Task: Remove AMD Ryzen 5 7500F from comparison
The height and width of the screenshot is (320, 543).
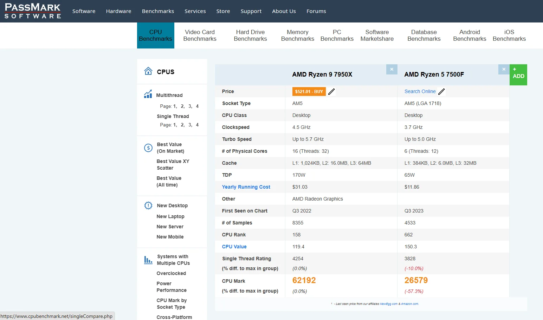Action: (x=504, y=69)
